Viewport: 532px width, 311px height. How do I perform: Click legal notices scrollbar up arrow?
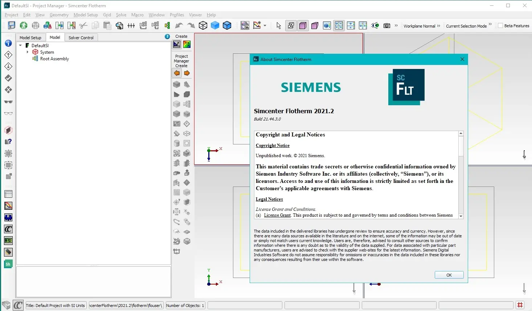pyautogui.click(x=461, y=134)
